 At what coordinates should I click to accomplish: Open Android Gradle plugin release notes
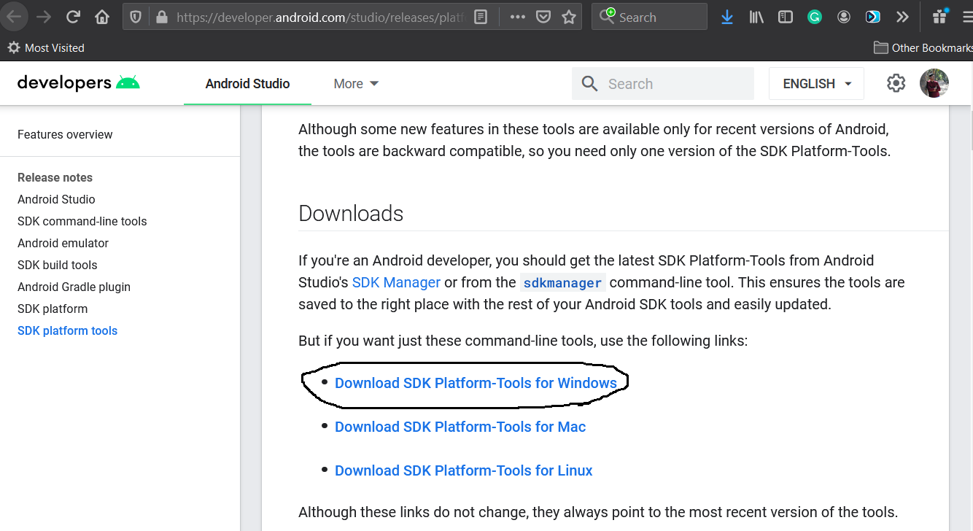coord(74,287)
